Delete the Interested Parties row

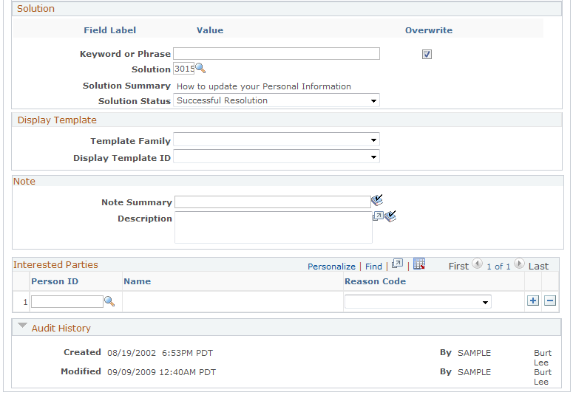pyautogui.click(x=550, y=300)
